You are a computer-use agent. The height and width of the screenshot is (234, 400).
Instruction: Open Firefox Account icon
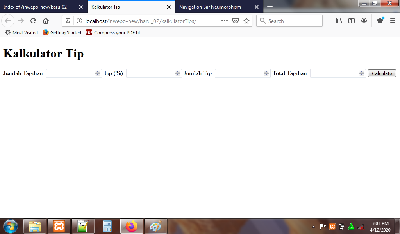[x=364, y=21]
